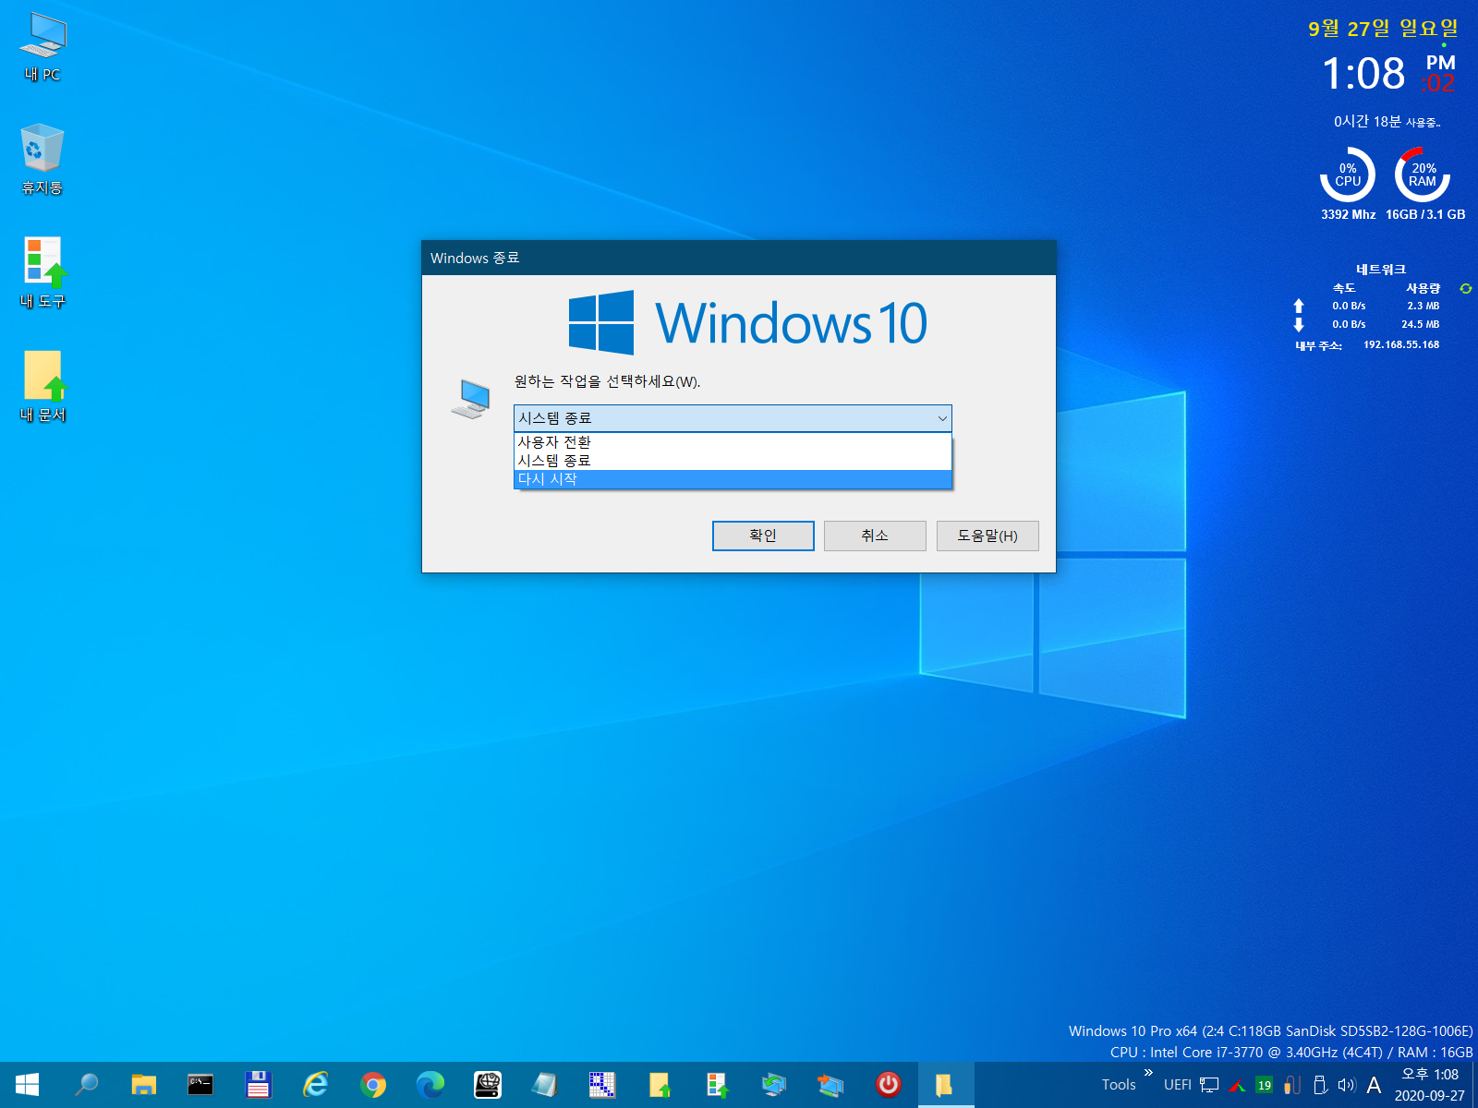The image size is (1478, 1108).
Task: Click the red-green triangle tray icon
Action: coord(1237,1086)
